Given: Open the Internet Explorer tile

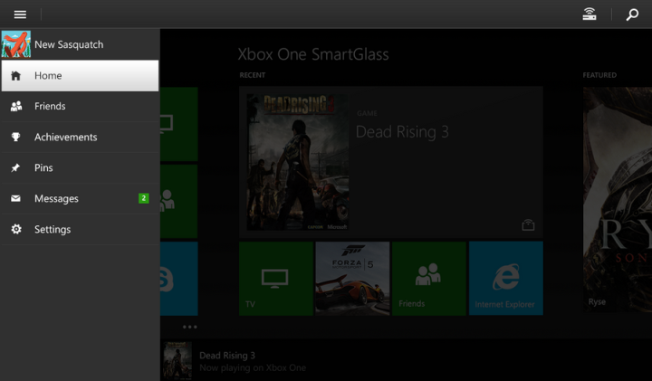Looking at the screenshot, I should click(x=506, y=279).
